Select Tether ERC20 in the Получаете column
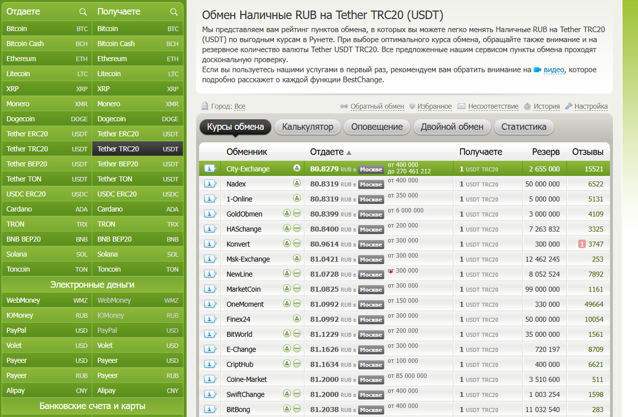The height and width of the screenshot is (417, 638). (138, 134)
